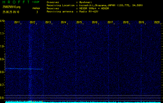Click the Receiving Location label
This screenshot has width=163, height=103.
click(61, 5)
